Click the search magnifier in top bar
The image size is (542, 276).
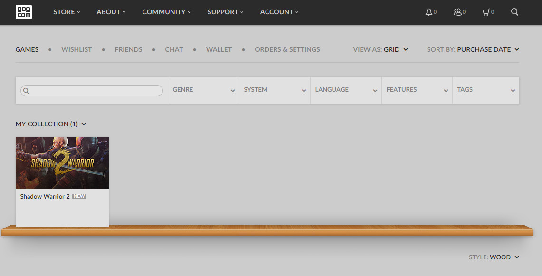point(514,12)
